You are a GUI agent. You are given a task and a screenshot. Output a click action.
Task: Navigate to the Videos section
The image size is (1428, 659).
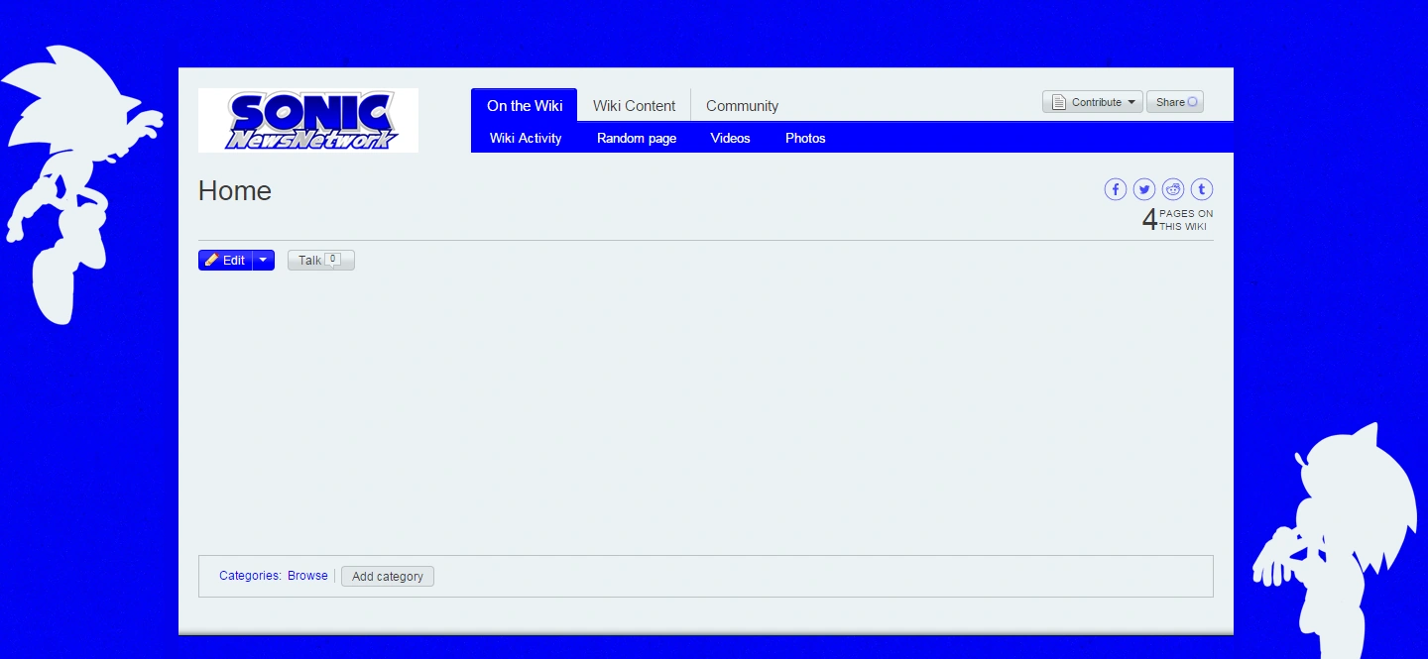[x=730, y=139]
